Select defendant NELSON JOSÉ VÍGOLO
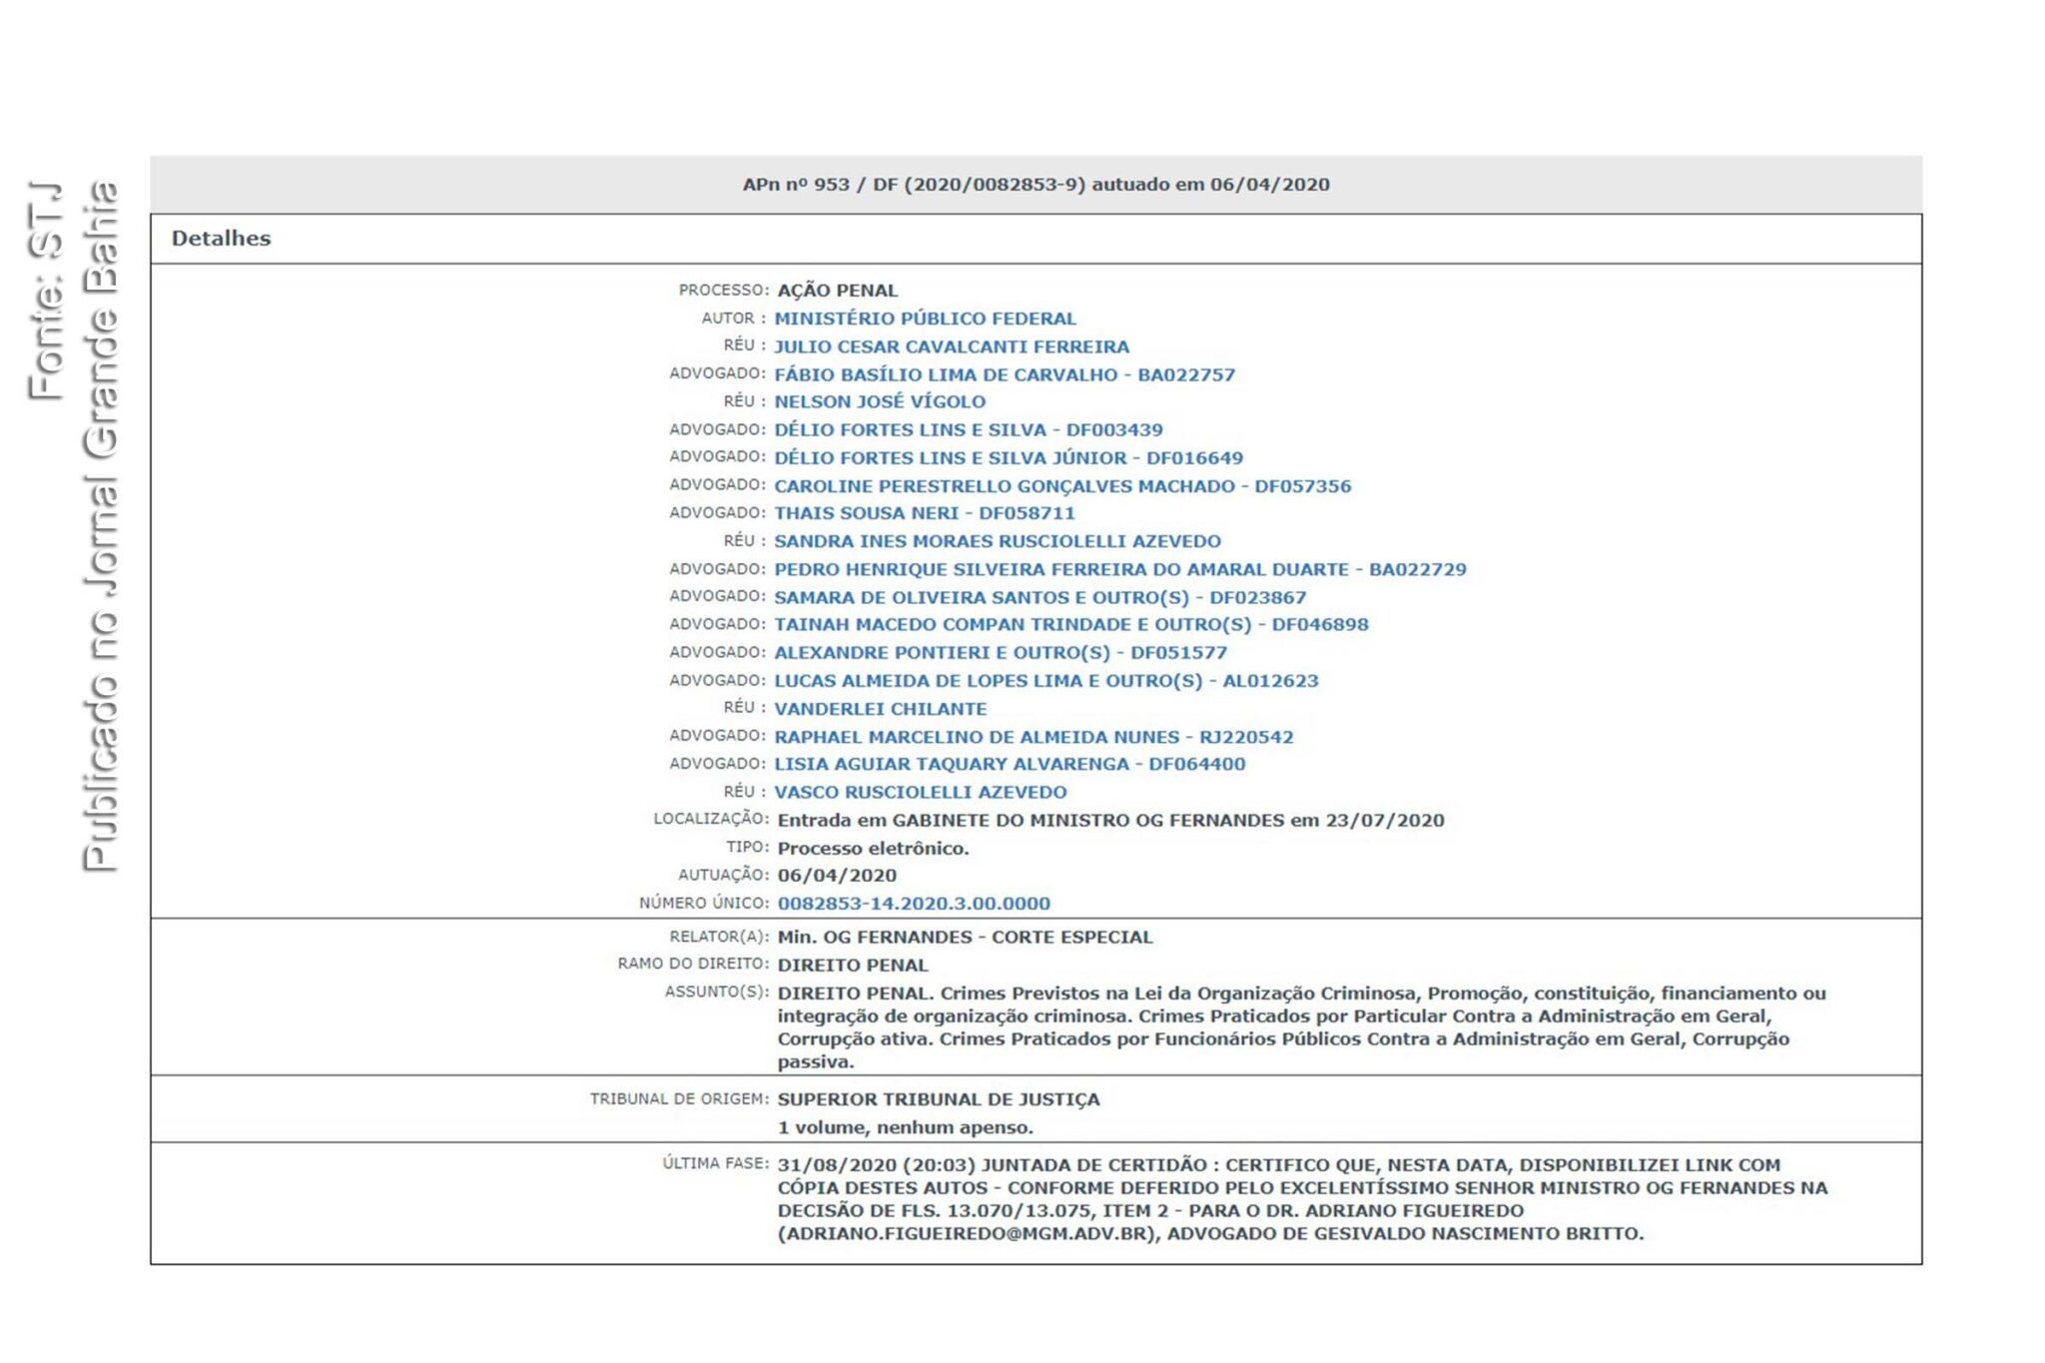 pyautogui.click(x=880, y=401)
